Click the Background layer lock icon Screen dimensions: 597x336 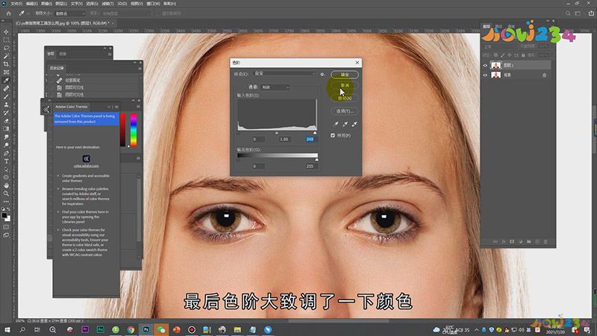click(x=545, y=75)
